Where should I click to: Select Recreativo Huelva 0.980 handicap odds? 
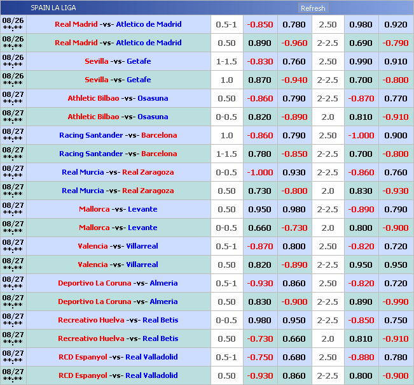point(260,321)
